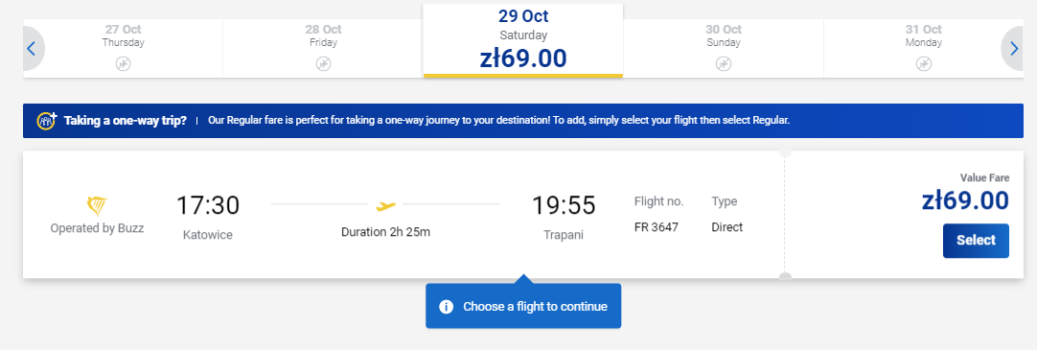Image resolution: width=1037 pixels, height=350 pixels.
Task: Select the 29 Oct Saturday date tab
Action: coord(523,40)
